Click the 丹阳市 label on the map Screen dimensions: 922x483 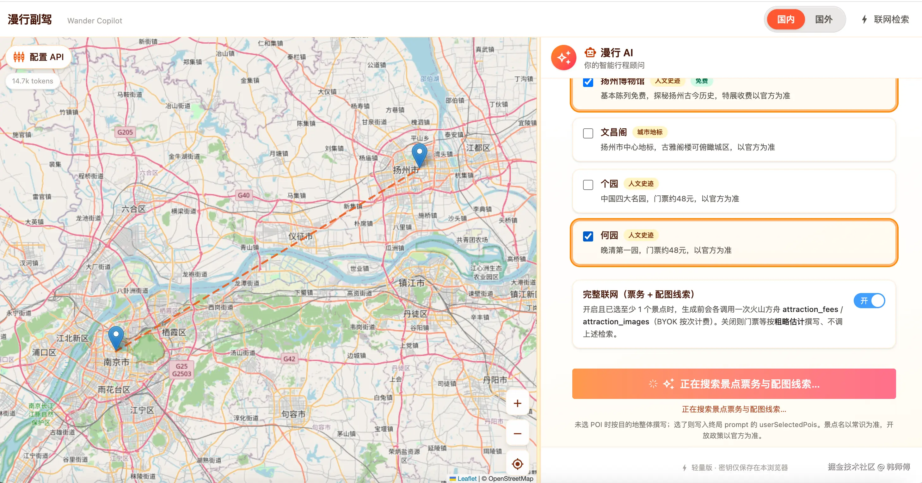[x=495, y=380]
